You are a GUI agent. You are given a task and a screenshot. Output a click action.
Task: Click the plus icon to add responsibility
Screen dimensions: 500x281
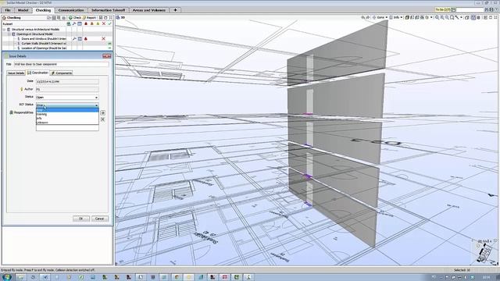pyautogui.click(x=102, y=112)
